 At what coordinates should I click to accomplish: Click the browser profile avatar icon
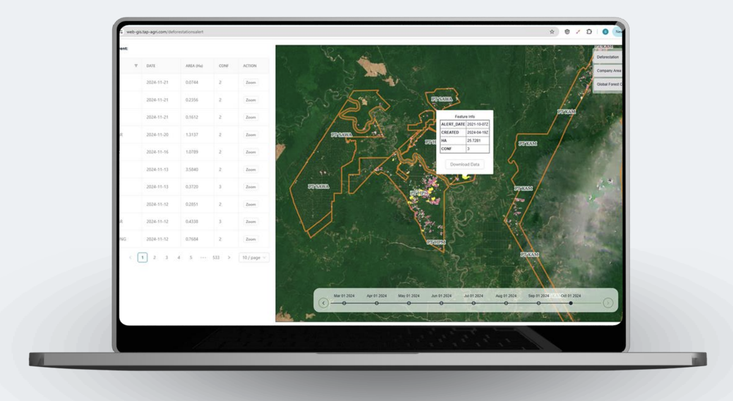coord(605,32)
